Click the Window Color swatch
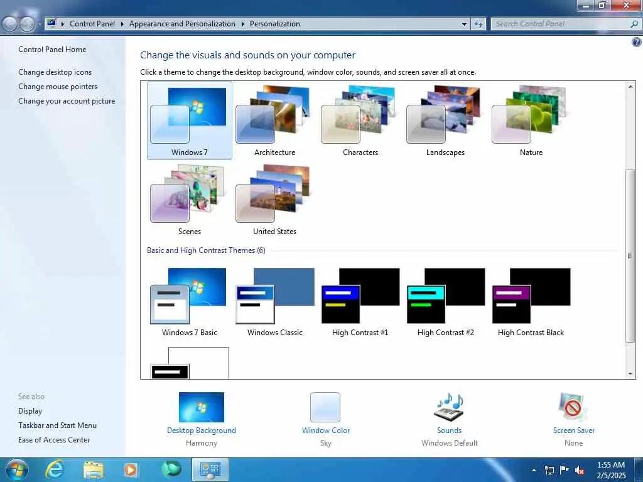Viewport: 643px width, 482px height. pyautogui.click(x=325, y=407)
